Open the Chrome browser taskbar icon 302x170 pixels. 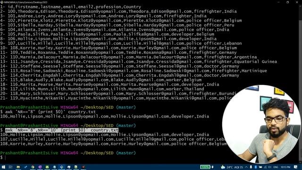tap(33, 167)
